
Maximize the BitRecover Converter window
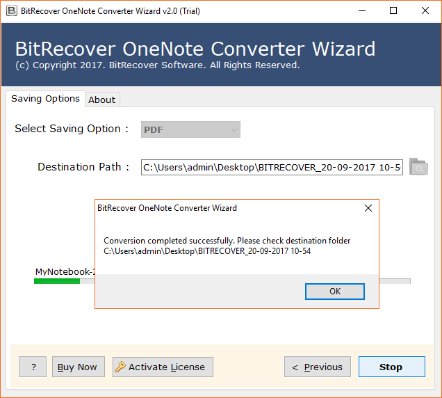coord(393,10)
